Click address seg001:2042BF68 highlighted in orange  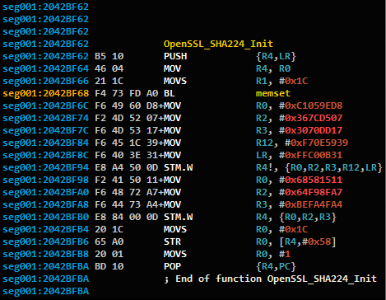coord(45,93)
